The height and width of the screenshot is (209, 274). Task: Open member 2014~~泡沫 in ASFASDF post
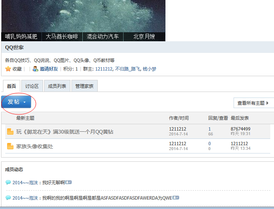(x=25, y=198)
